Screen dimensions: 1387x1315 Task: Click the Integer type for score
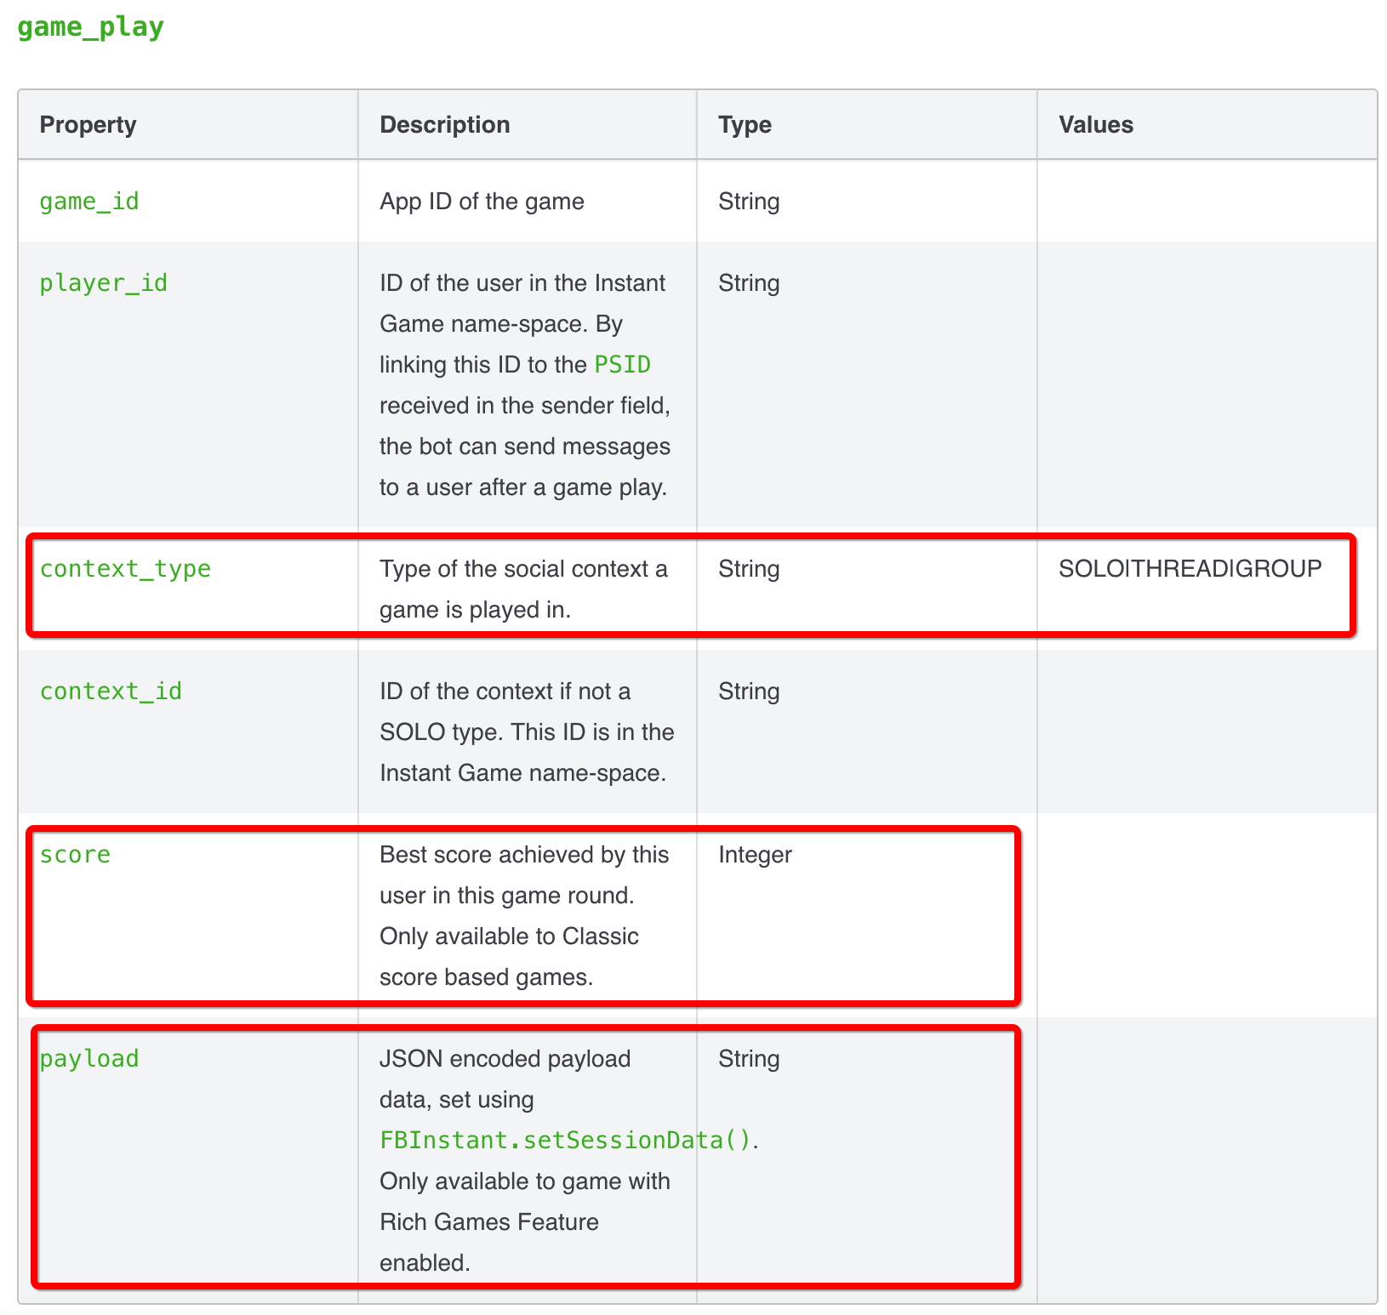click(x=755, y=855)
